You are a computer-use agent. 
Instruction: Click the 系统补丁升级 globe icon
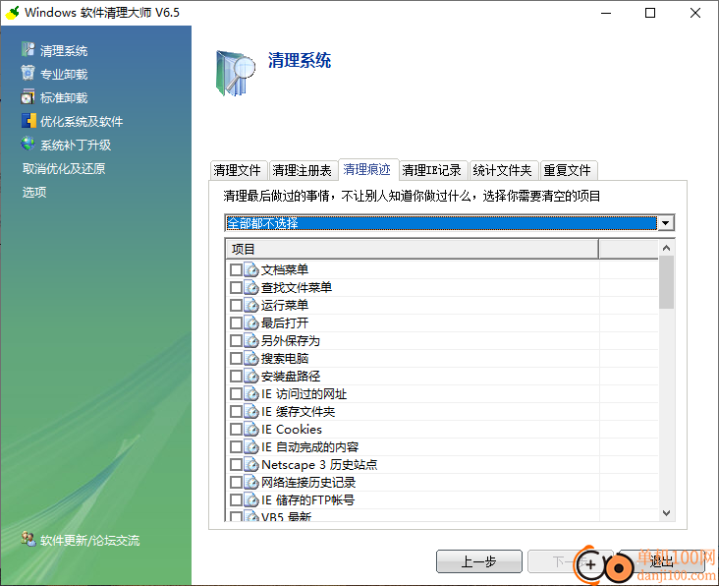28,145
